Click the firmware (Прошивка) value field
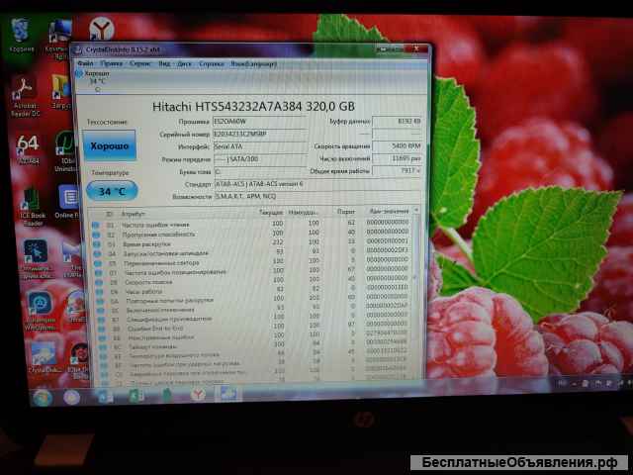This screenshot has width=633, height=475. click(260, 121)
